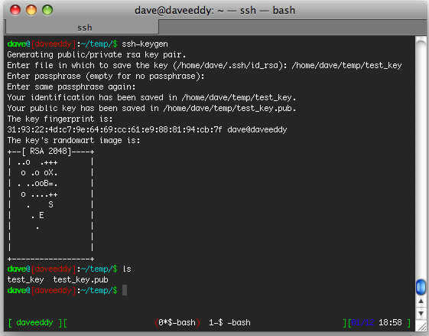The width and height of the screenshot is (429, 336).
Task: Click the RSA 2048 randomart header
Action: (48, 151)
